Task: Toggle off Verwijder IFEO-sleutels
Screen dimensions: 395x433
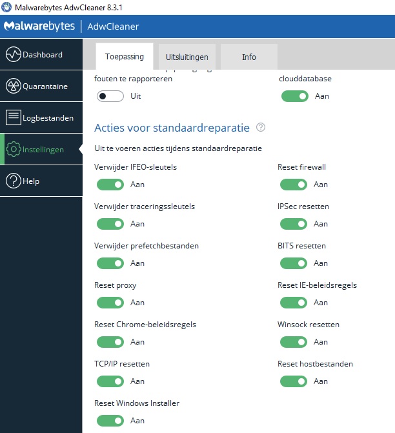Action: (x=110, y=185)
